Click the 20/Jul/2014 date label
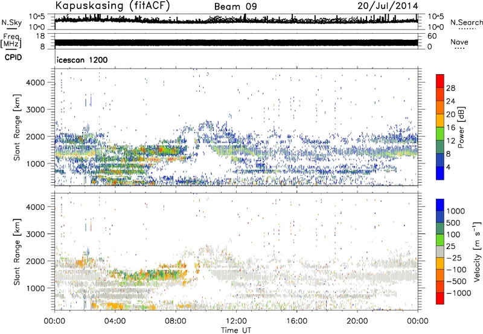 click(388, 6)
